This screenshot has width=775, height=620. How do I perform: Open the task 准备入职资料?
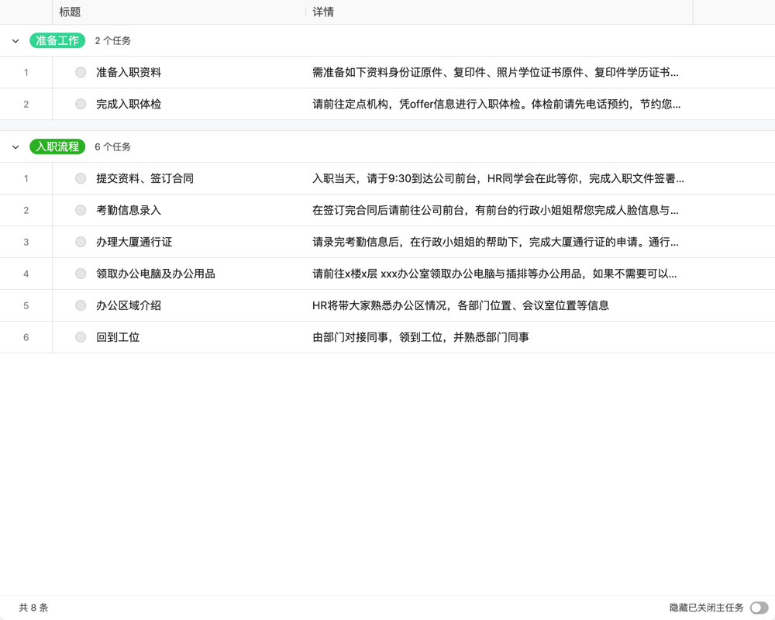pyautogui.click(x=128, y=72)
